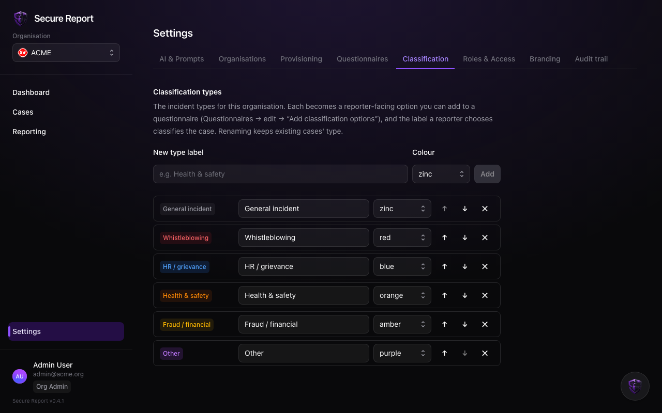
Task: Click the Secure Report shield logo
Action: (20, 19)
